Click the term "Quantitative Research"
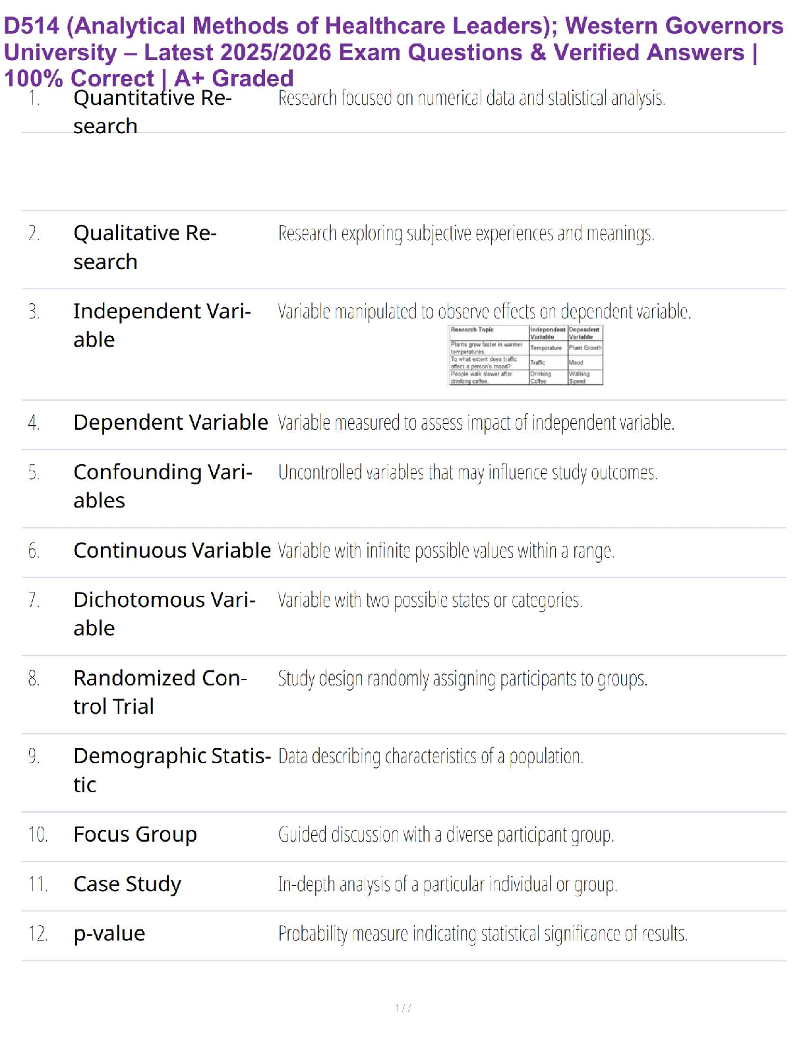Image resolution: width=807 pixels, height=1044 pixels. tap(152, 111)
